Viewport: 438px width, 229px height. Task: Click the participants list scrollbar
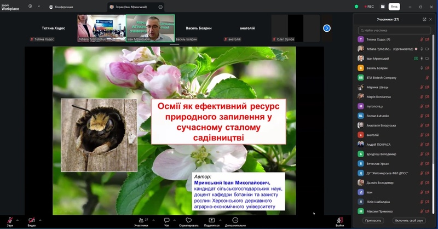click(434, 123)
